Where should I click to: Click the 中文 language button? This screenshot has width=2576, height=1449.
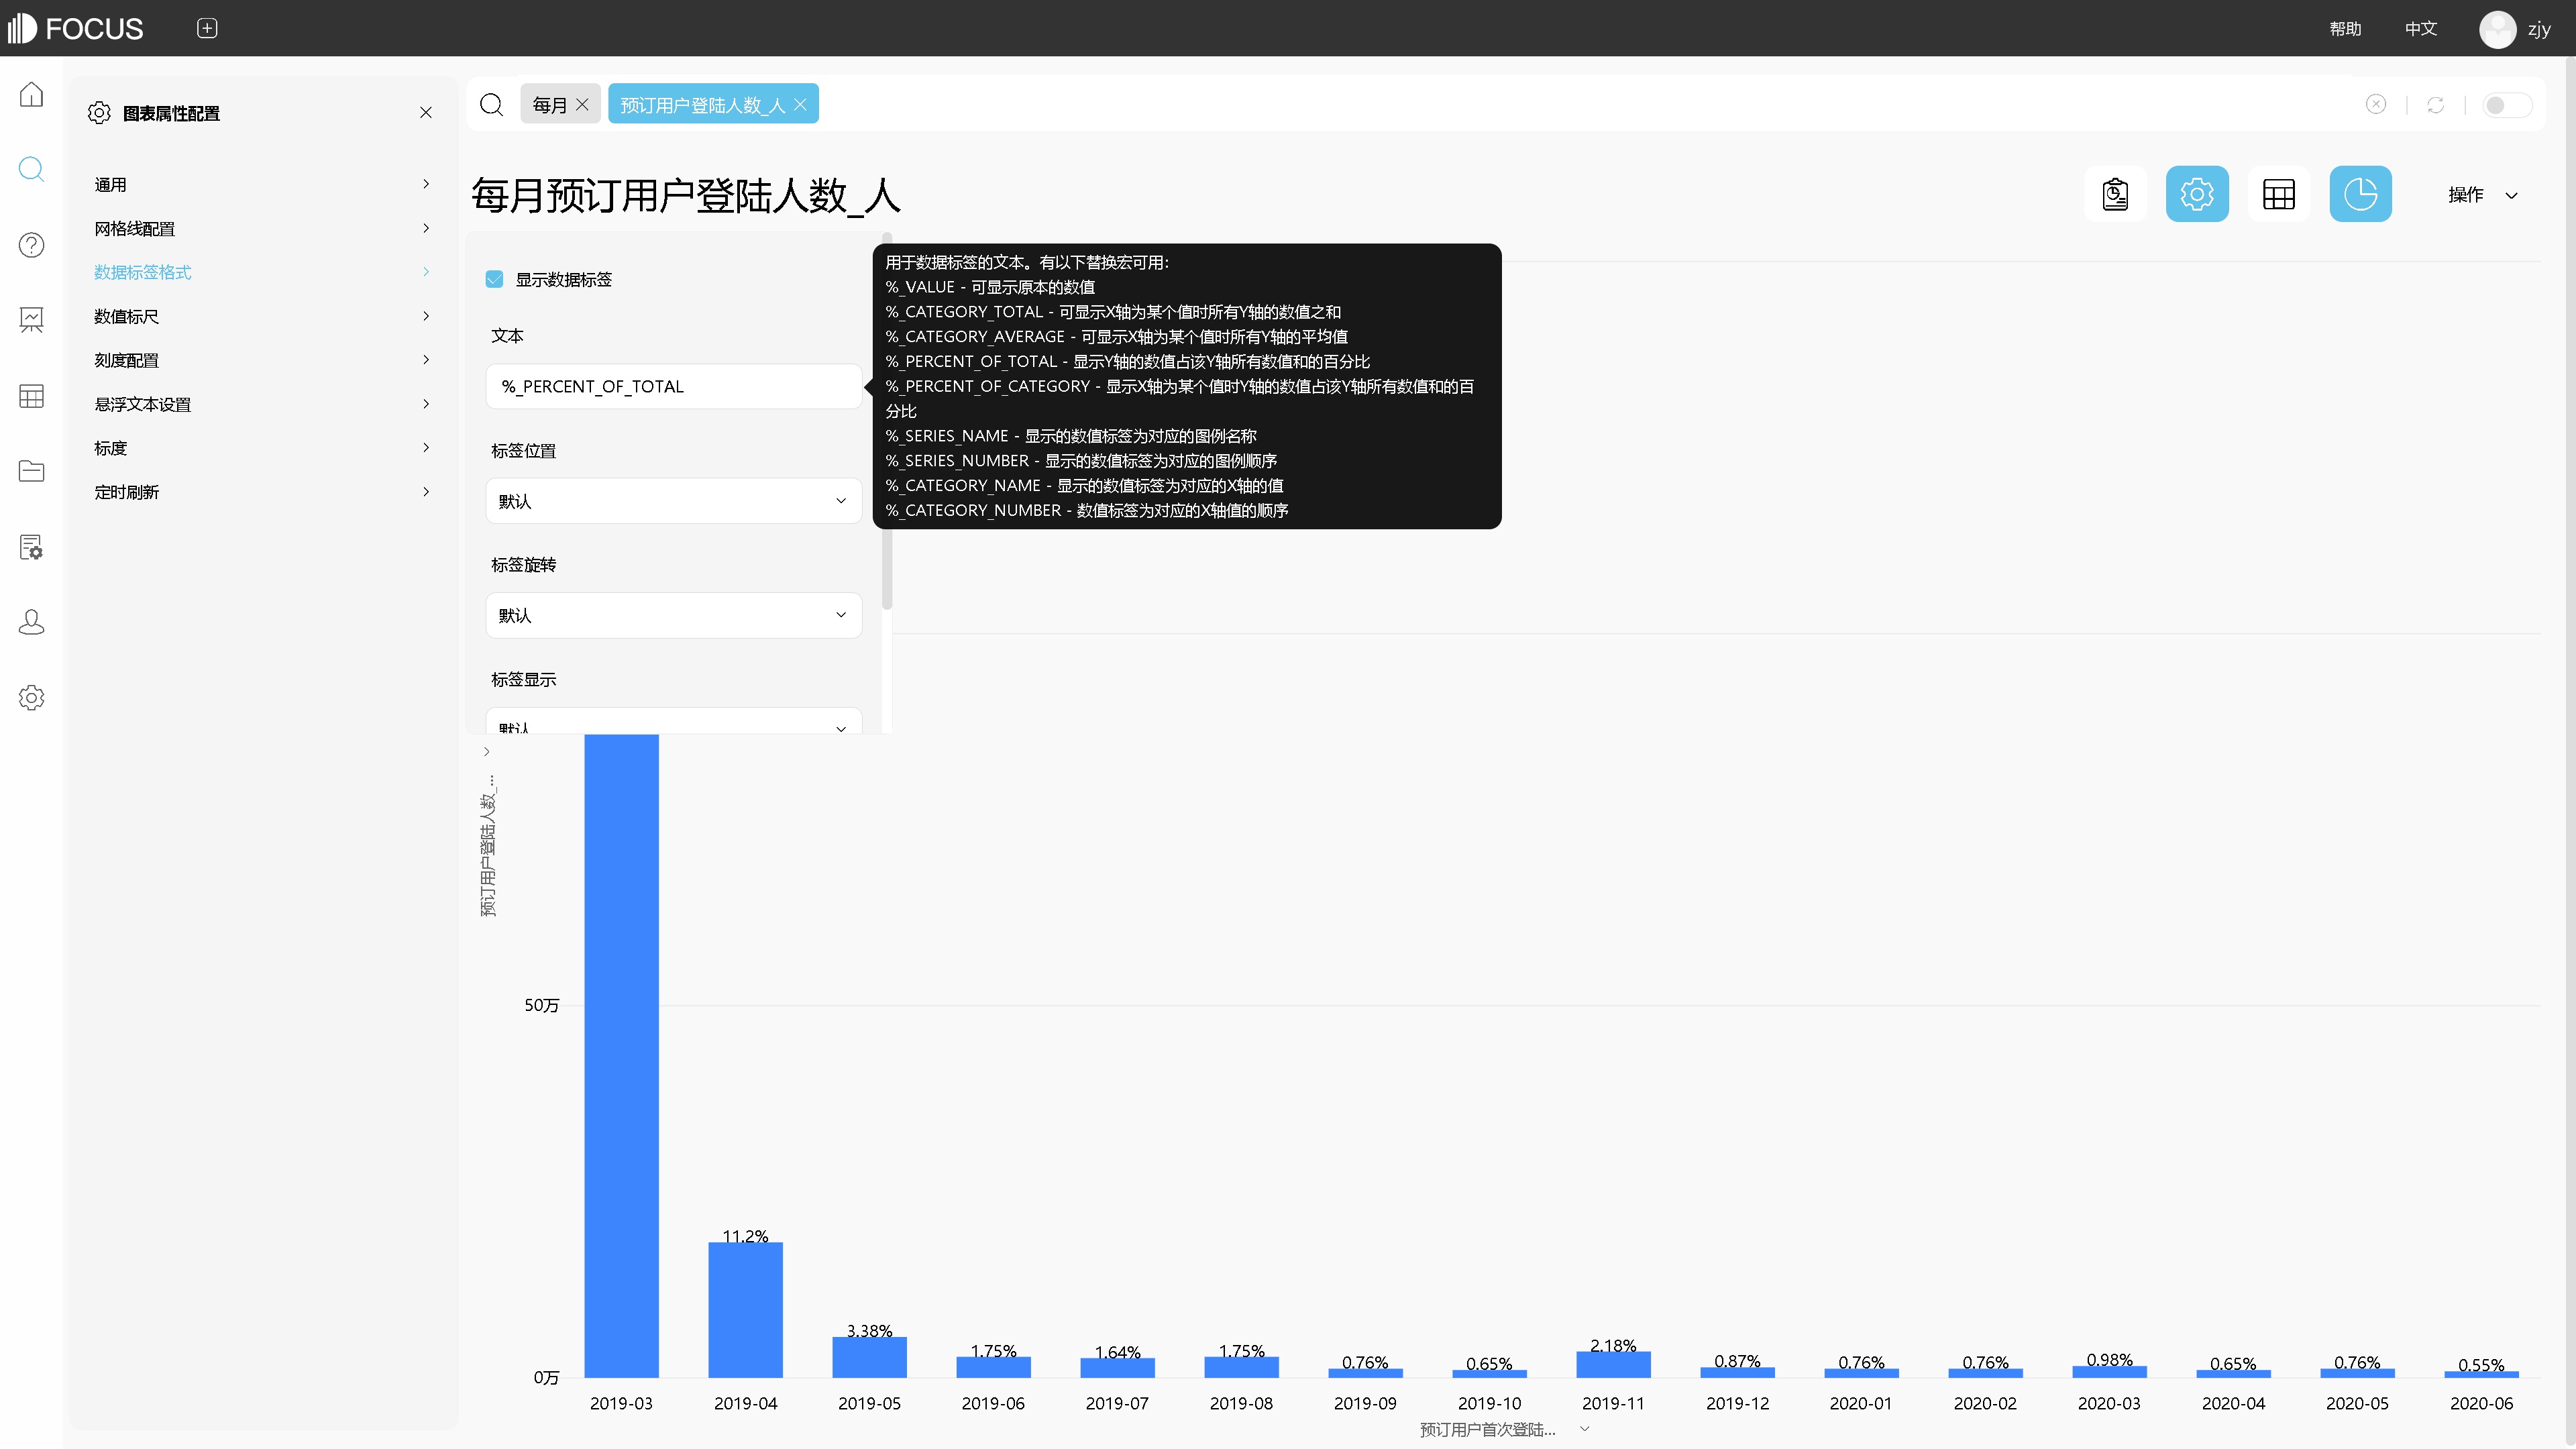[2420, 28]
